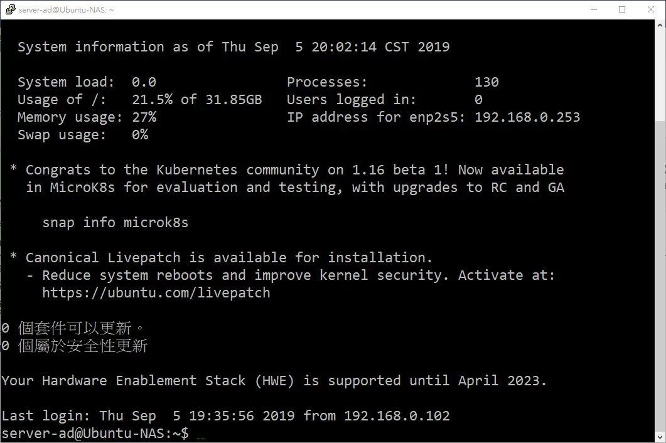Click the title bar text server-ad@Ubuntu-NAS
This screenshot has width=666, height=443.
click(66, 10)
